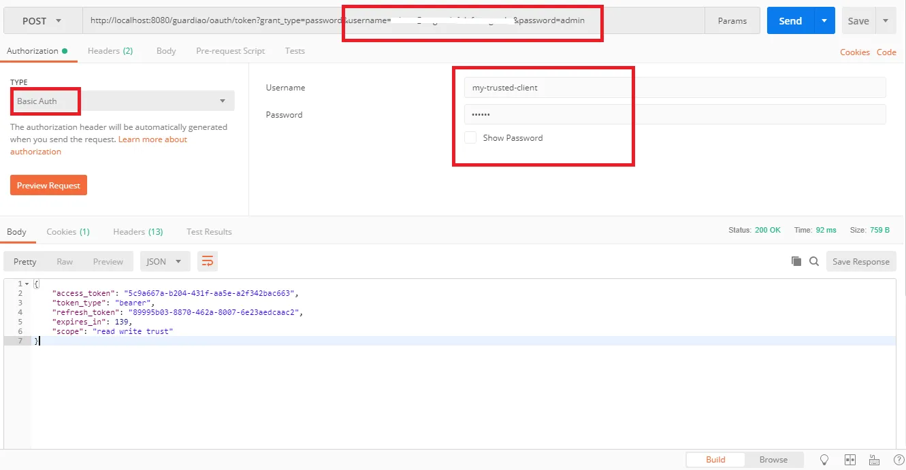Click the blue Send button
Viewport: 906px width, 470px height.
click(790, 21)
